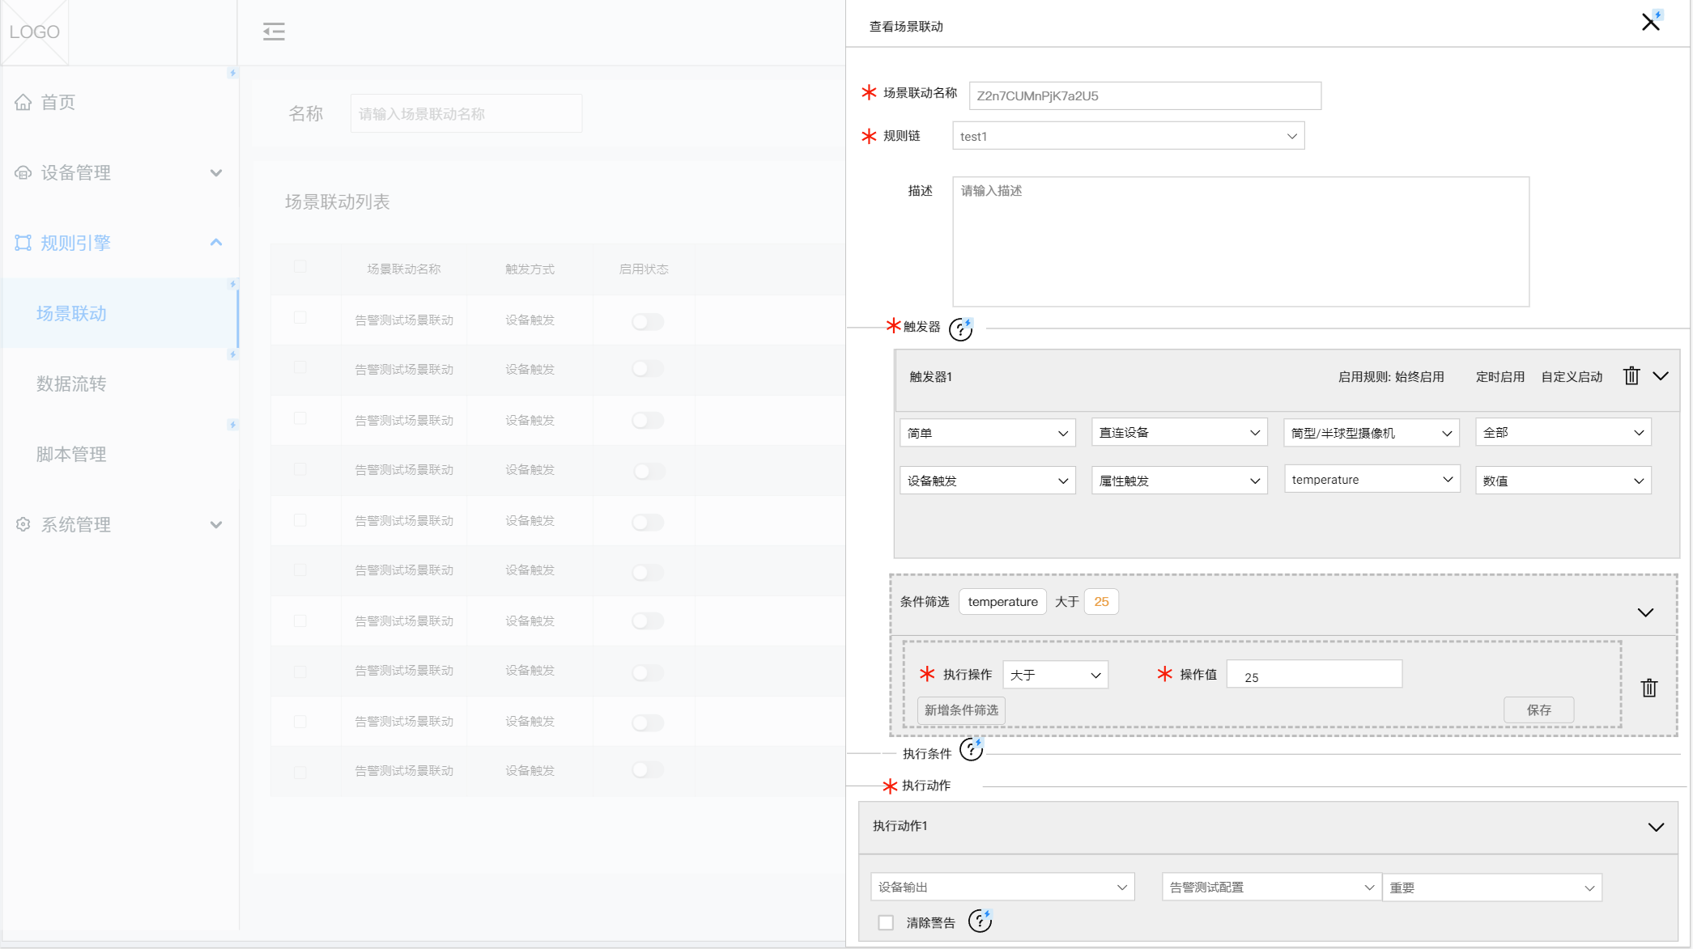Toggle the third row's 启用状态 switch
1693x949 pixels.
pos(648,420)
